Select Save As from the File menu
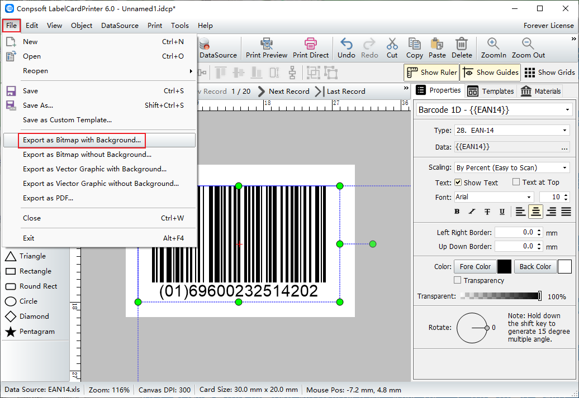 [99, 106]
